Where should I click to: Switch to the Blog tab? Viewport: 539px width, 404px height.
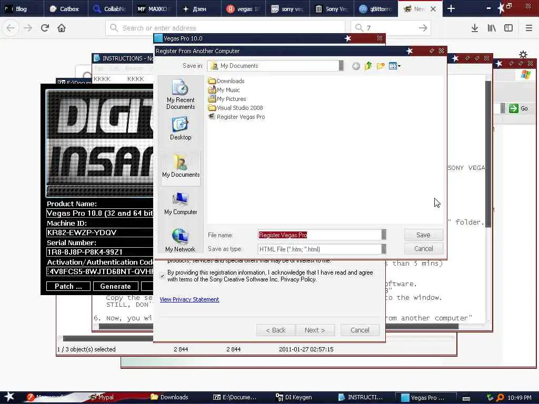click(22, 8)
